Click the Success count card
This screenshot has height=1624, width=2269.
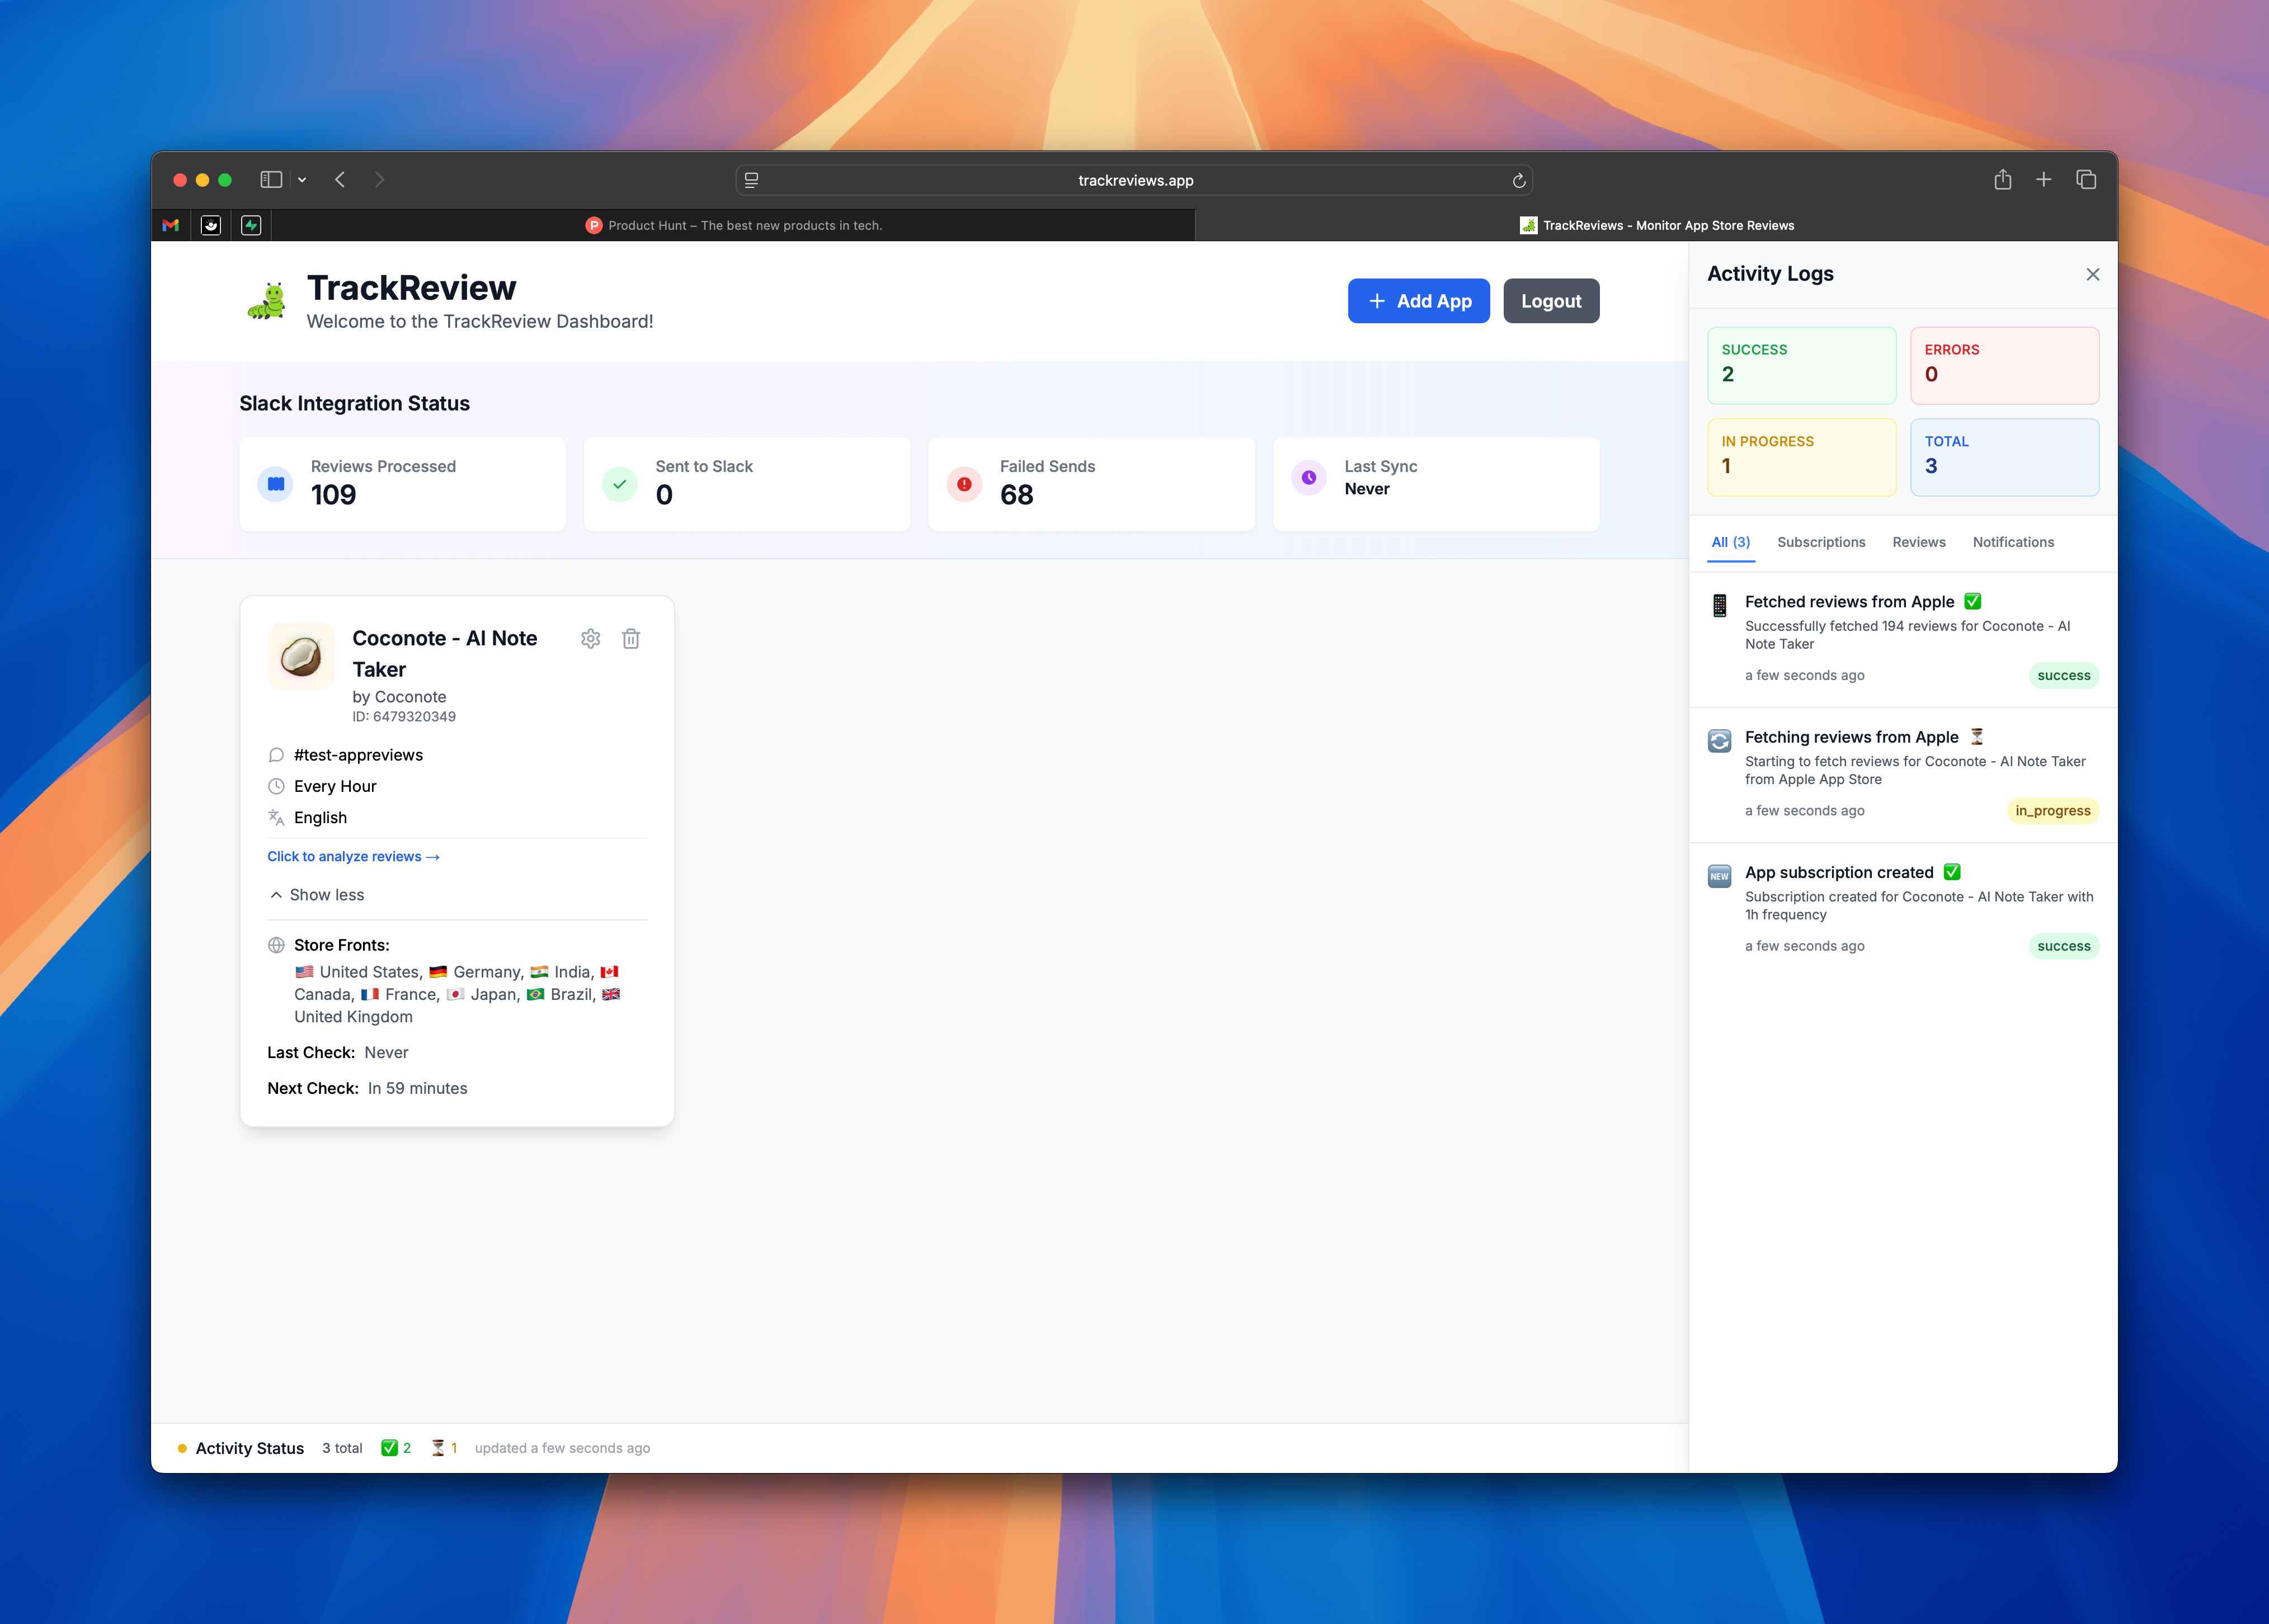click(1801, 365)
